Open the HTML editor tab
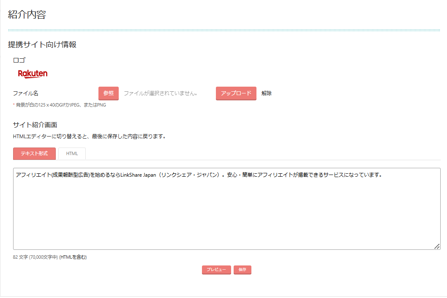 pyautogui.click(x=72, y=153)
